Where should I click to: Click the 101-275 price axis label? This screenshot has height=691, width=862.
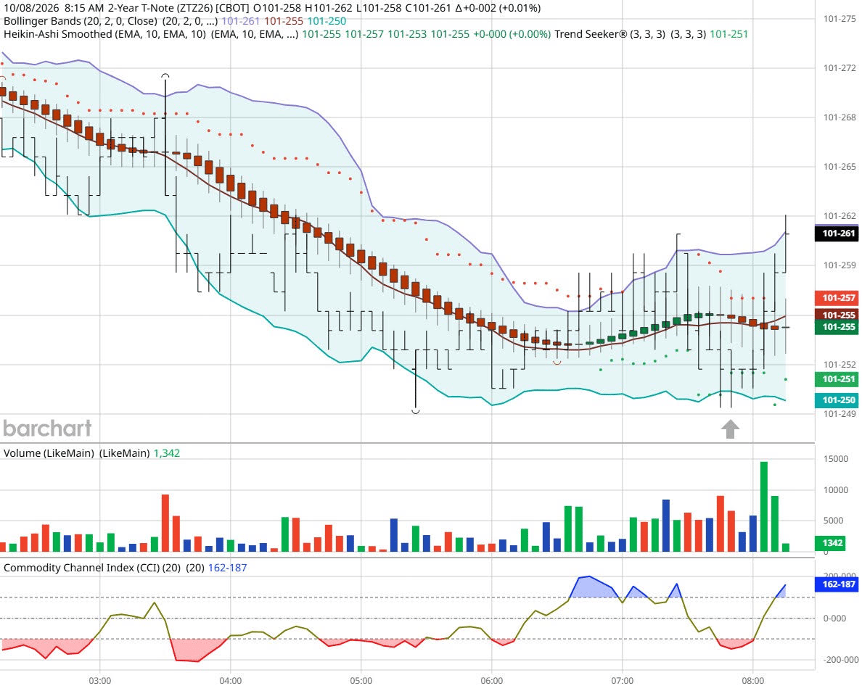(x=839, y=19)
